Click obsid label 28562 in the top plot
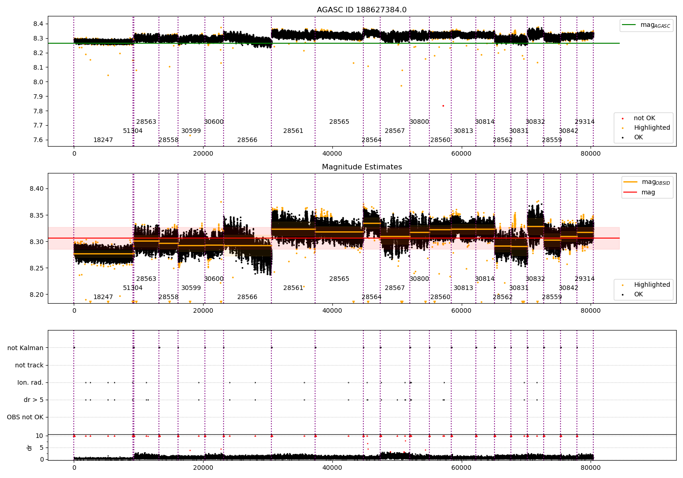Screen dimensions: 683x478 (x=503, y=140)
